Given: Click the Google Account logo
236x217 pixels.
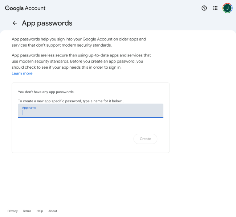Looking at the screenshot, I should pyautogui.click(x=25, y=8).
